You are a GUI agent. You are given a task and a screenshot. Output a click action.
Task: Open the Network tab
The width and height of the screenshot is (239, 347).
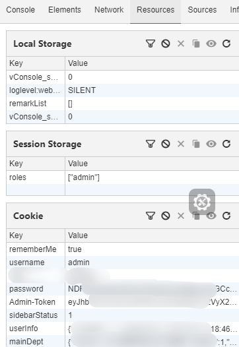click(x=109, y=10)
